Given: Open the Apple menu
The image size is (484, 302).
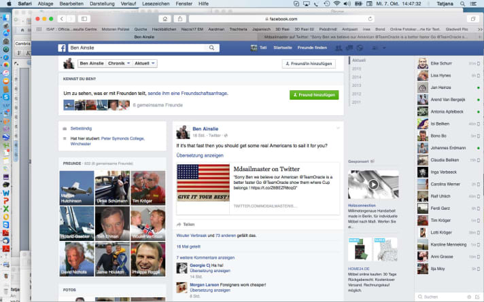Looking at the screenshot, I should (x=9, y=3).
